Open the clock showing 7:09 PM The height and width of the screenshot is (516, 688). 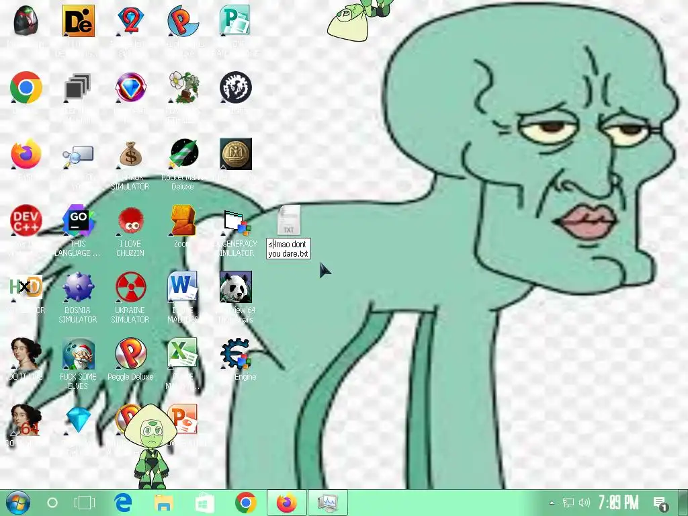coord(619,503)
